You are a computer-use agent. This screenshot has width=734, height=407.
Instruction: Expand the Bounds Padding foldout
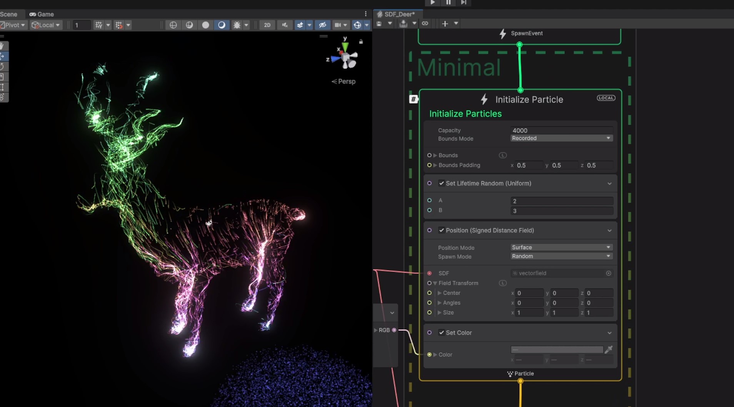(435, 165)
